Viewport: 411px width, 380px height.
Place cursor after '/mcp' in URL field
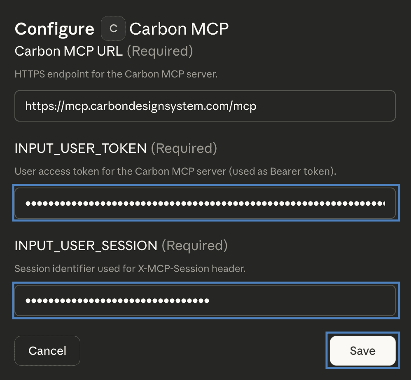pos(256,106)
